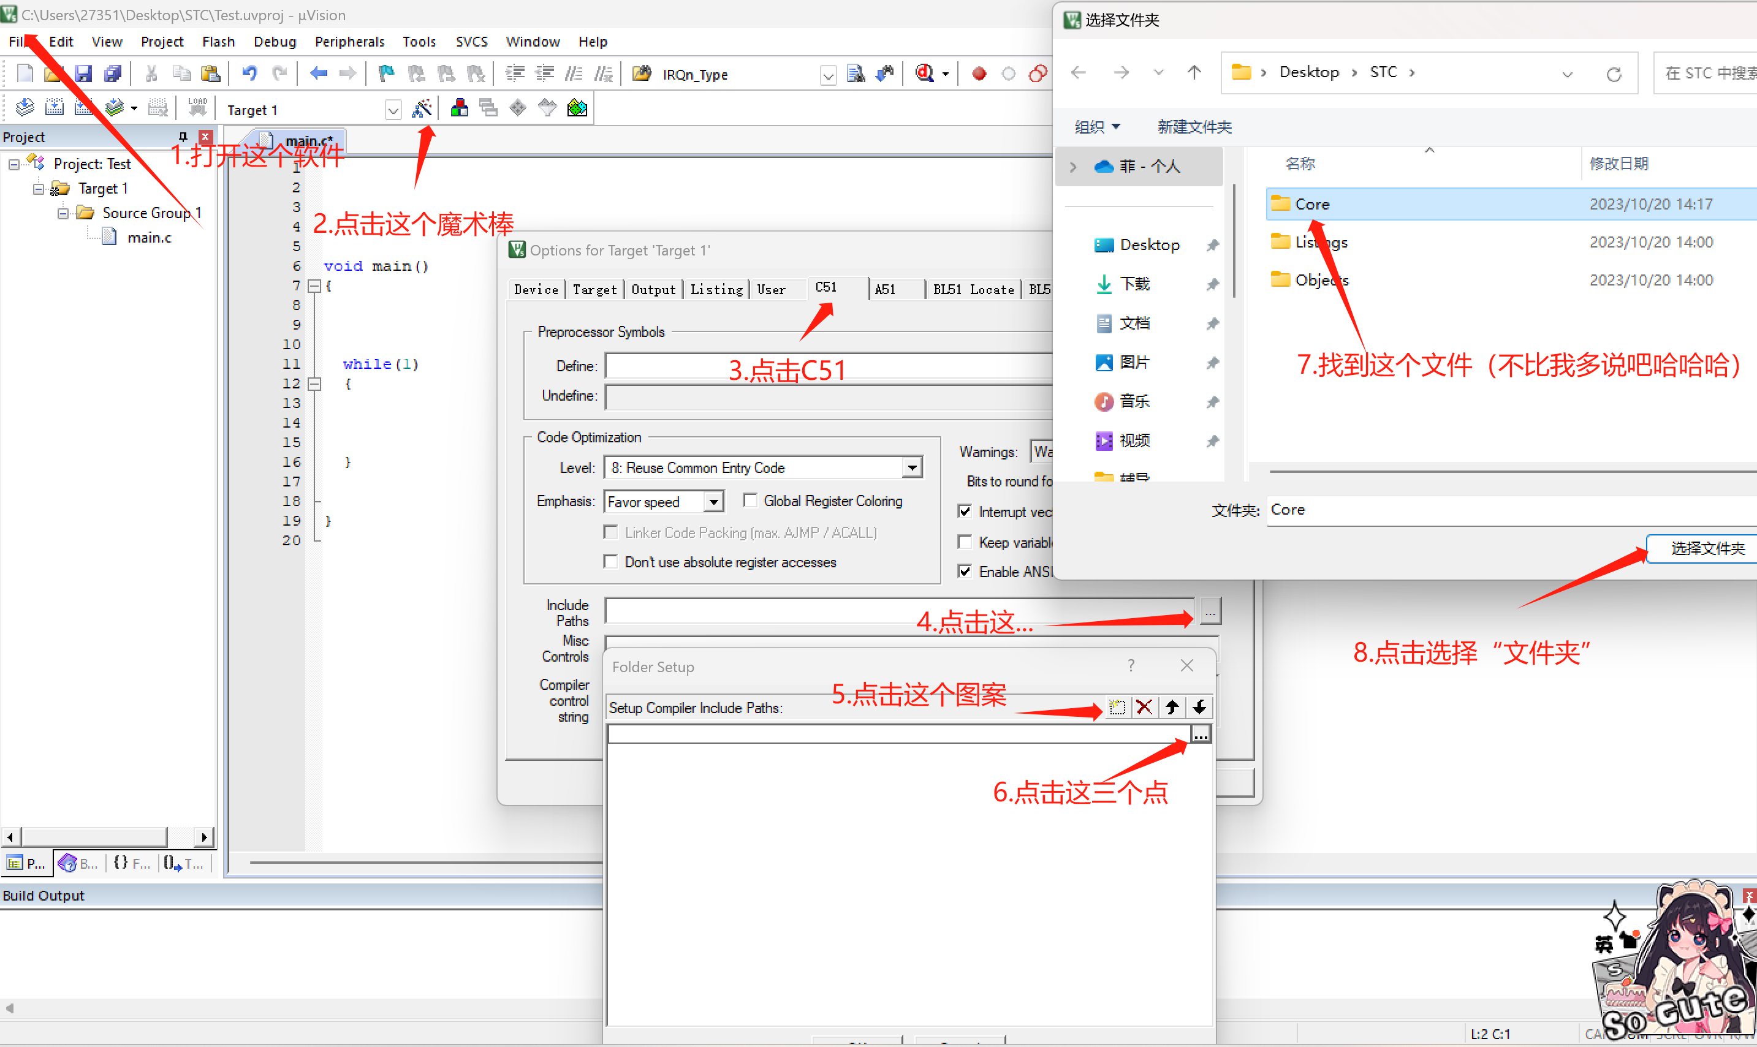The height and width of the screenshot is (1047, 1757).
Task: Click the Manage Project Items icon
Action: (460, 108)
